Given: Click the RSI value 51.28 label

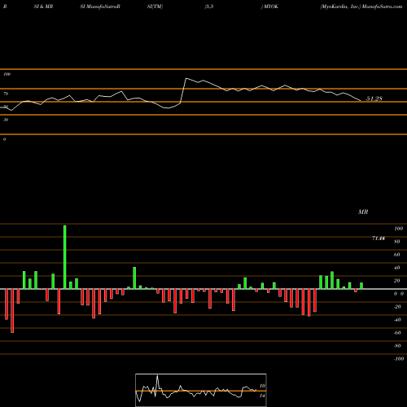Looking at the screenshot, I should pyautogui.click(x=374, y=98).
